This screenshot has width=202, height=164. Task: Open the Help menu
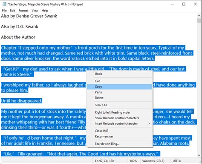[45, 11]
